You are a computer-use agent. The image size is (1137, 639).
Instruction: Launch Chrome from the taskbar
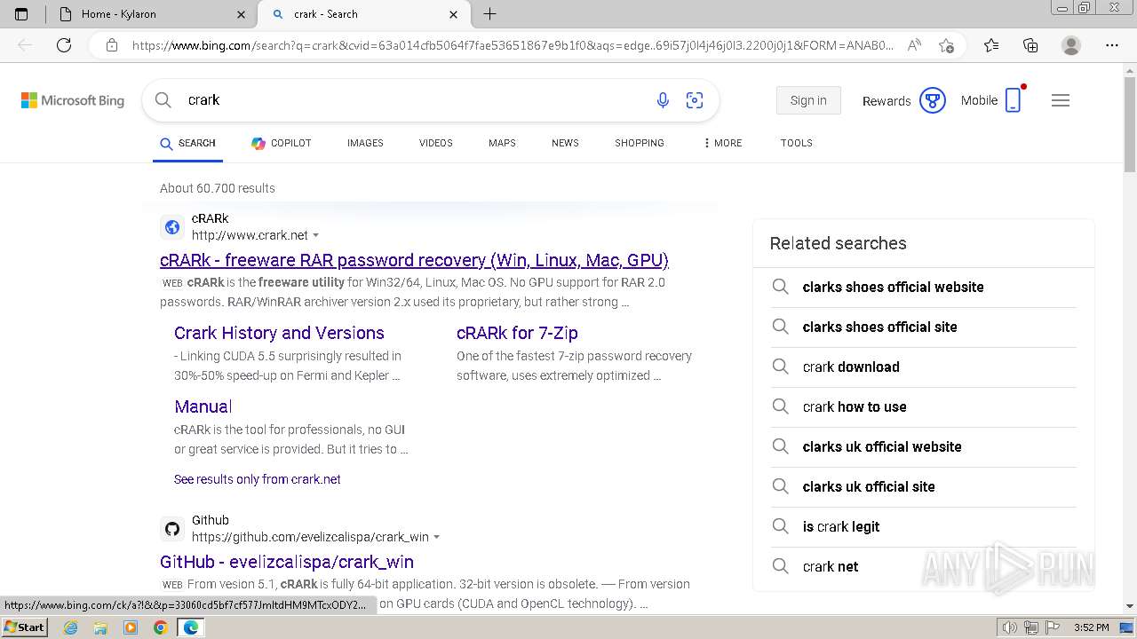161,627
